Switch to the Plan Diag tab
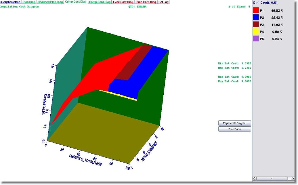298x185 pixels. (x=29, y=2)
